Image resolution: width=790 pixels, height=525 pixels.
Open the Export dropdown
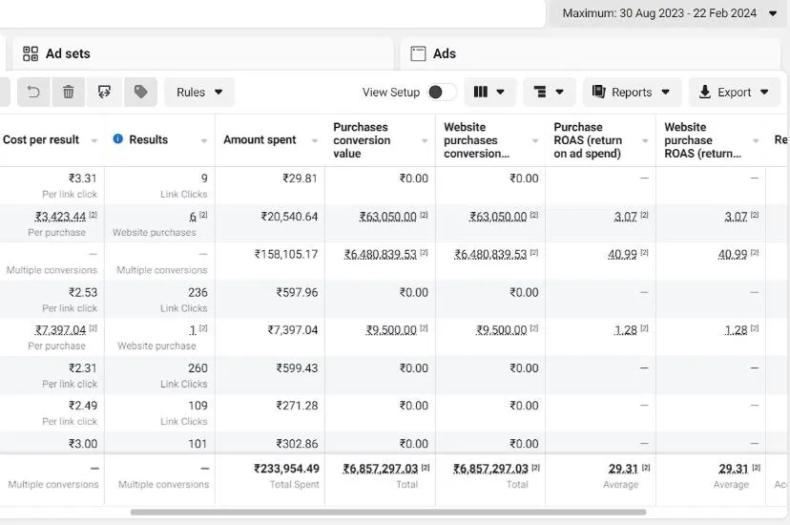click(734, 92)
